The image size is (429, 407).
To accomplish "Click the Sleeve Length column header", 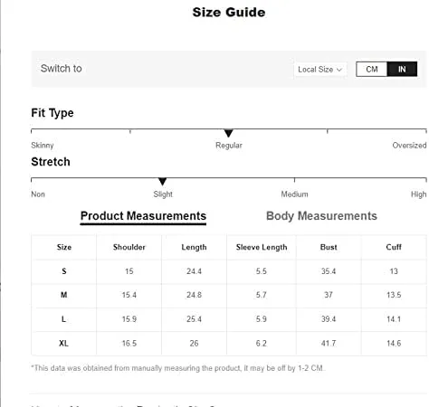I will tap(262, 247).
